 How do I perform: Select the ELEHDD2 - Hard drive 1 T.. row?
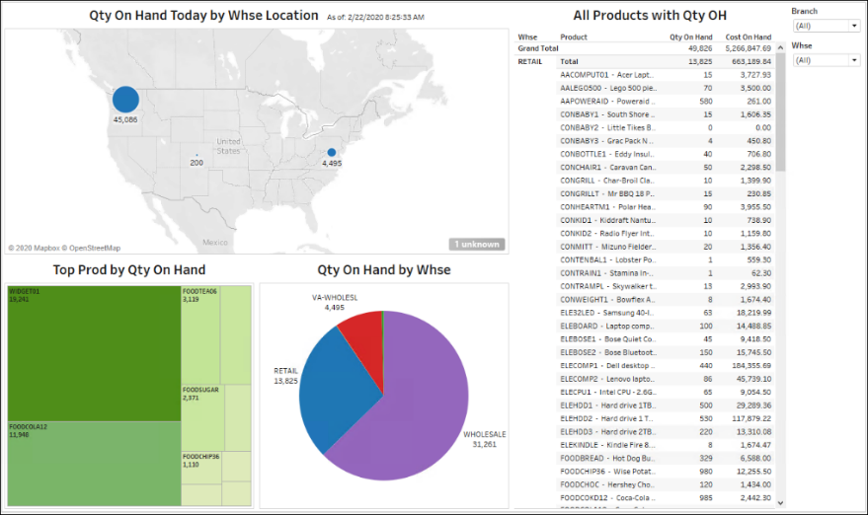coord(666,418)
